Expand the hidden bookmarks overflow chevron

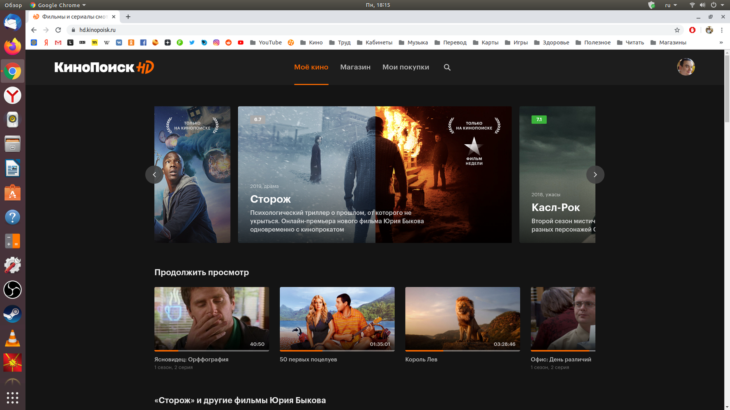point(721,43)
